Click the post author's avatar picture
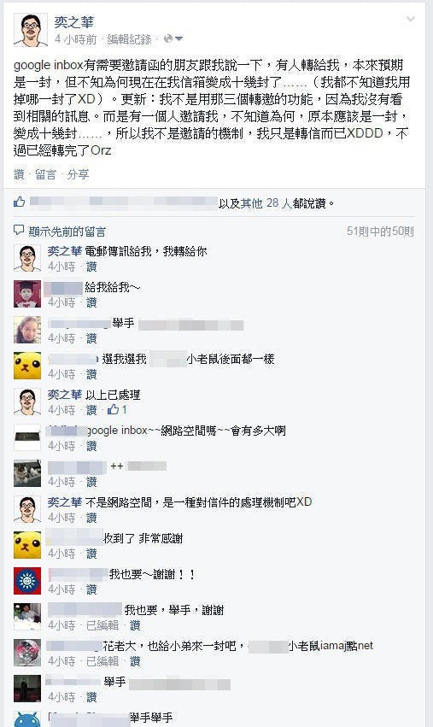This screenshot has width=433, height=727. (x=31, y=30)
